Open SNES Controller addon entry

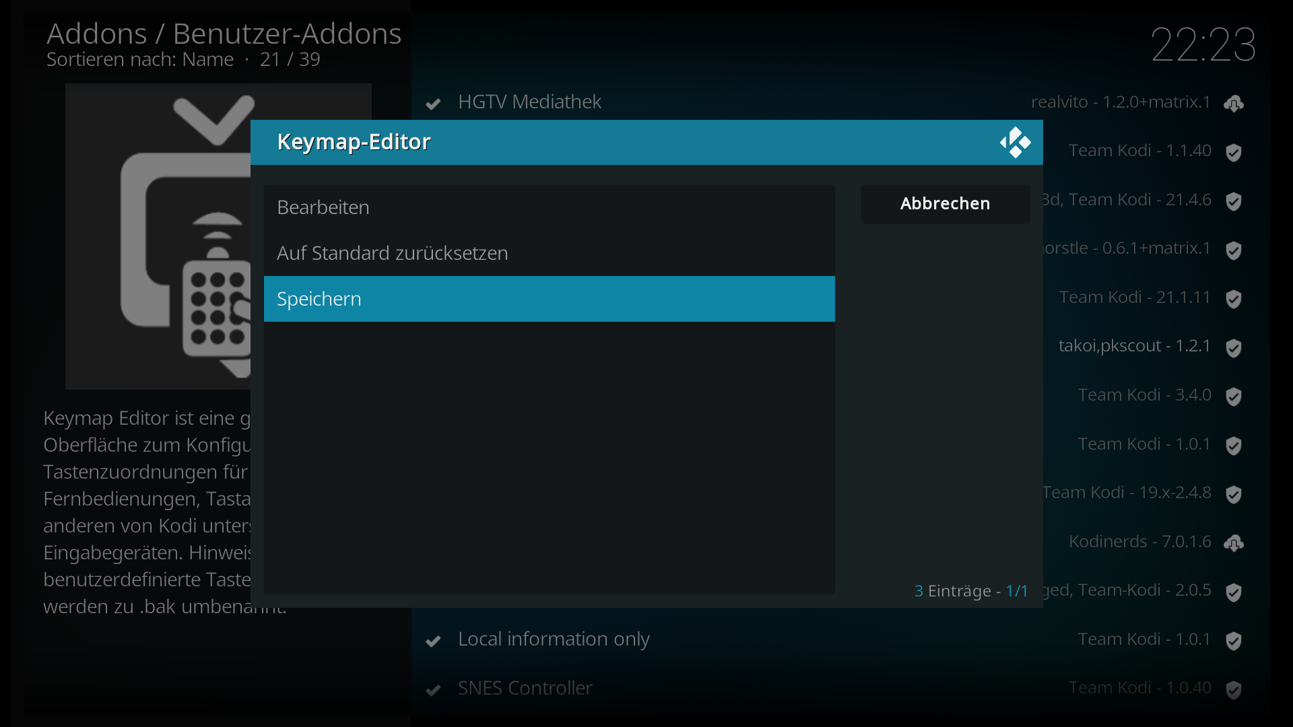click(x=835, y=688)
